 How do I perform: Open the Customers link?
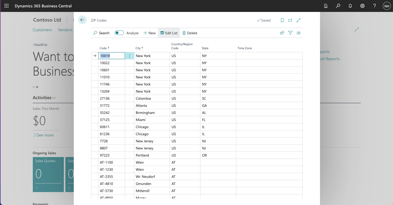coord(42,30)
